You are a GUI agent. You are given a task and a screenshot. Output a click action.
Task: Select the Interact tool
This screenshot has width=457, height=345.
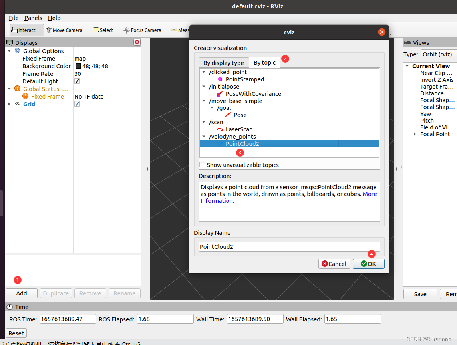26,30
